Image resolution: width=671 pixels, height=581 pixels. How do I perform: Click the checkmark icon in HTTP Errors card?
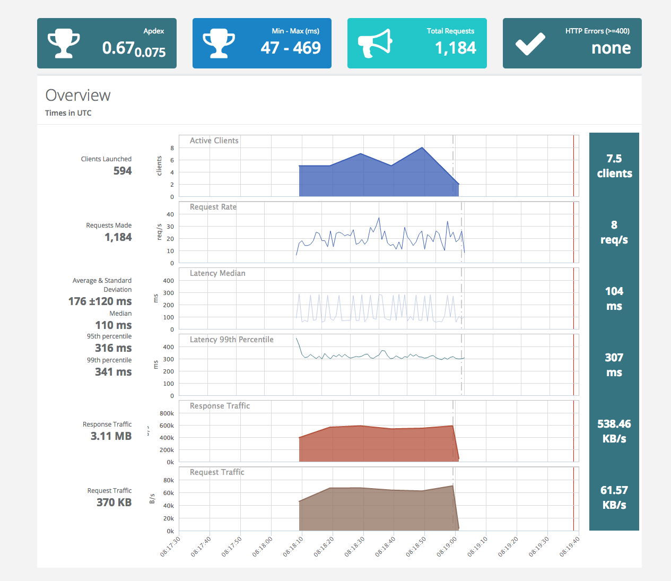[530, 44]
